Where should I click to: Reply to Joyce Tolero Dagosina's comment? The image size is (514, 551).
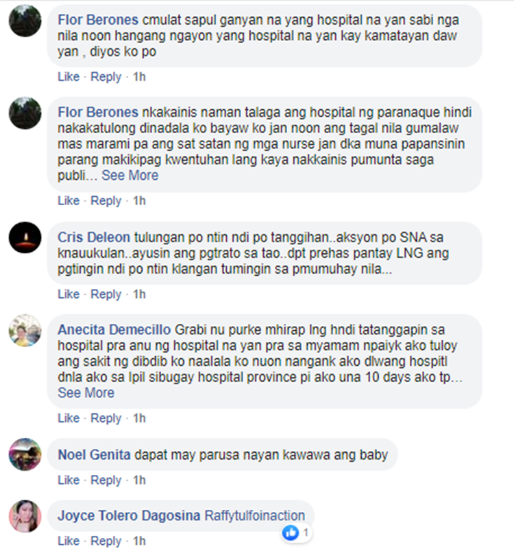[x=106, y=541]
